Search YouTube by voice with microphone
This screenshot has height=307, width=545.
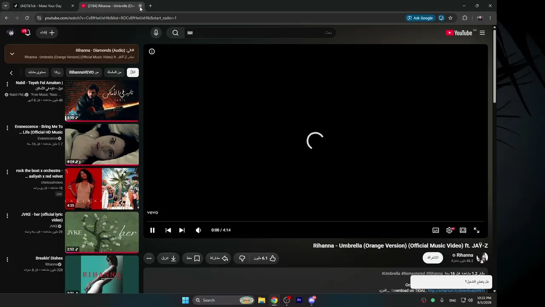[x=156, y=33]
